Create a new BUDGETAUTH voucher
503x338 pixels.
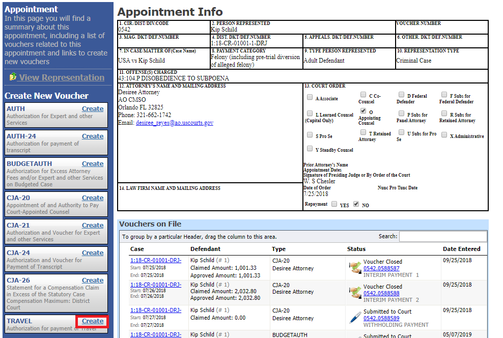click(x=93, y=164)
